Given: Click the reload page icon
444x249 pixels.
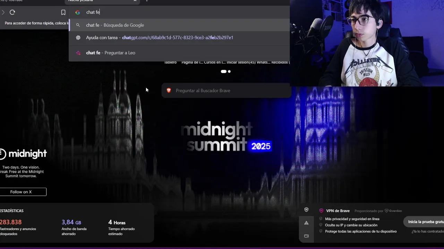Looking at the screenshot, I should coord(12,12).
